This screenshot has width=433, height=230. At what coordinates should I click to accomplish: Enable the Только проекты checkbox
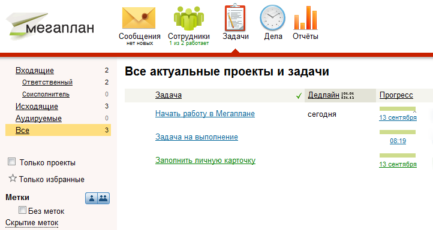[12, 162]
